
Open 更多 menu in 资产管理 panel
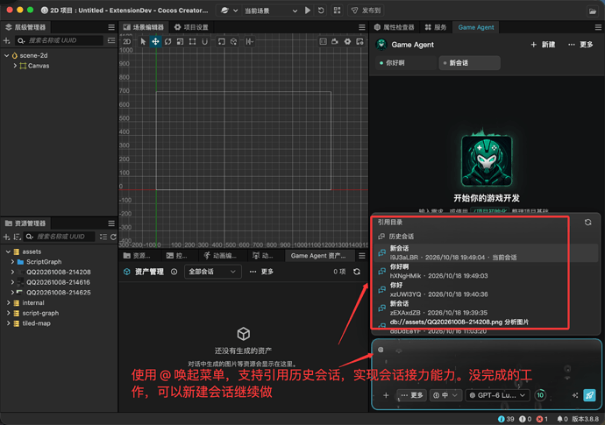click(261, 272)
